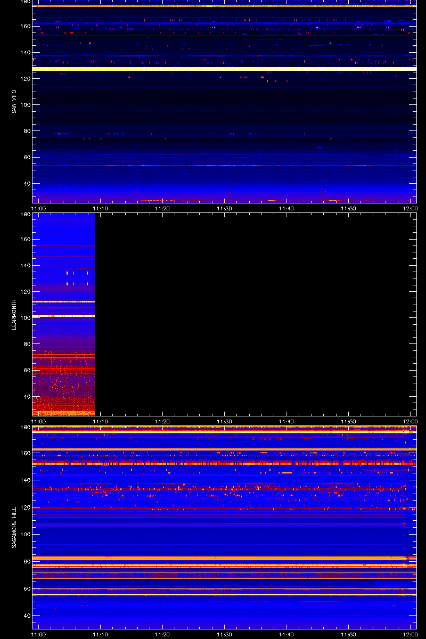This screenshot has width=426, height=639.
Task: Click 11:20 time label under San Vito plot
Action: point(162,208)
